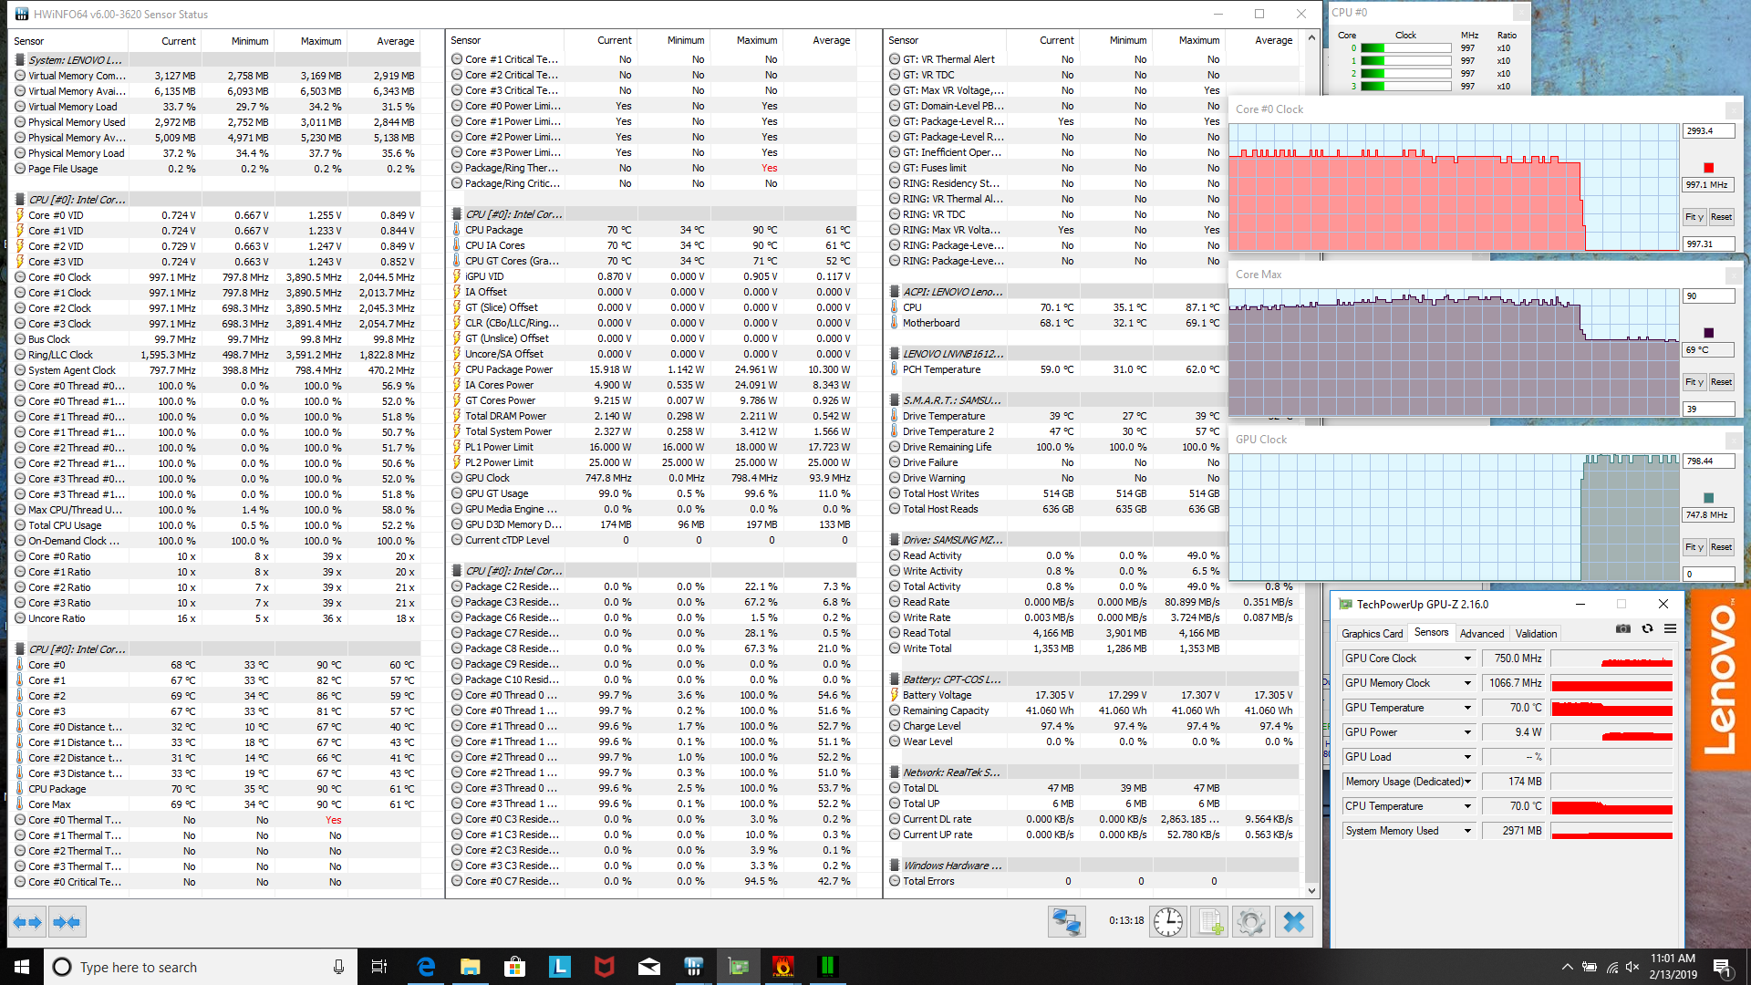This screenshot has height=985, width=1751.
Task: Click Reset in Core Max graph
Action: coord(1721,382)
